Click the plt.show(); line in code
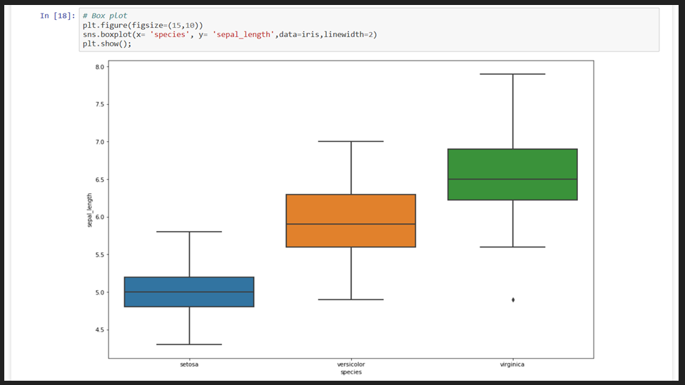This screenshot has height=385, width=685. coord(107,43)
